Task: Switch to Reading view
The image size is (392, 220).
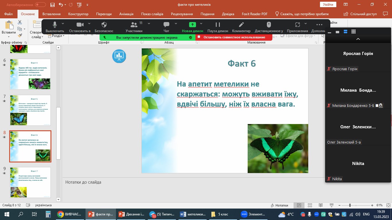Action: coord(321,205)
